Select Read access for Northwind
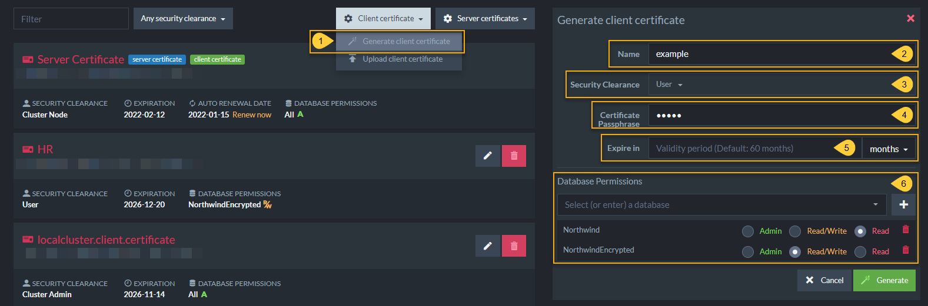The image size is (928, 306). [860, 231]
